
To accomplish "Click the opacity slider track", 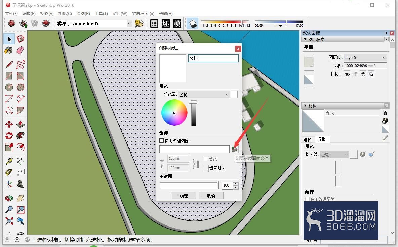I will pos(189,185).
